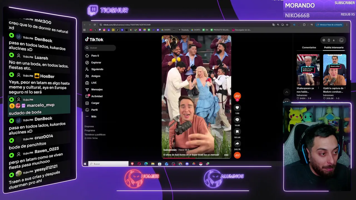Expand the video caption with 'más'
Screen dimensions: 356x200
[226, 155]
